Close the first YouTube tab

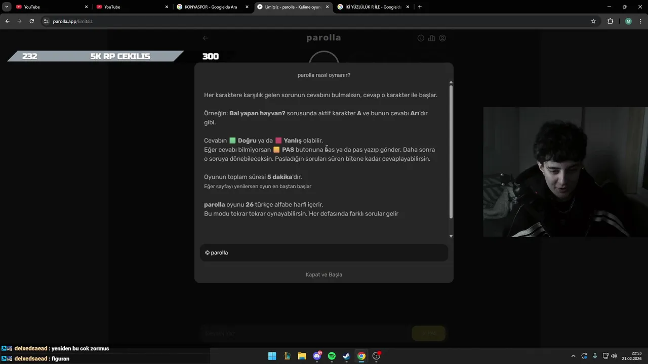coord(87,7)
